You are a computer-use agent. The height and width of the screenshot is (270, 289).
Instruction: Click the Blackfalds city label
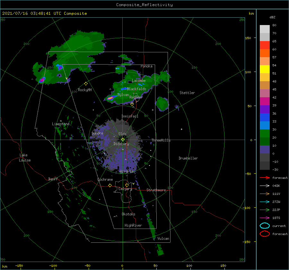[136, 89]
